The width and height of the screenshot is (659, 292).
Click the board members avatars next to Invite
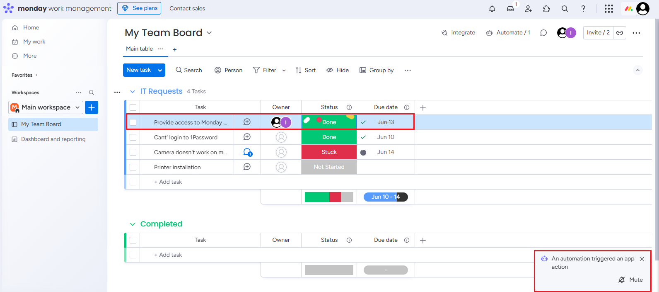566,33
